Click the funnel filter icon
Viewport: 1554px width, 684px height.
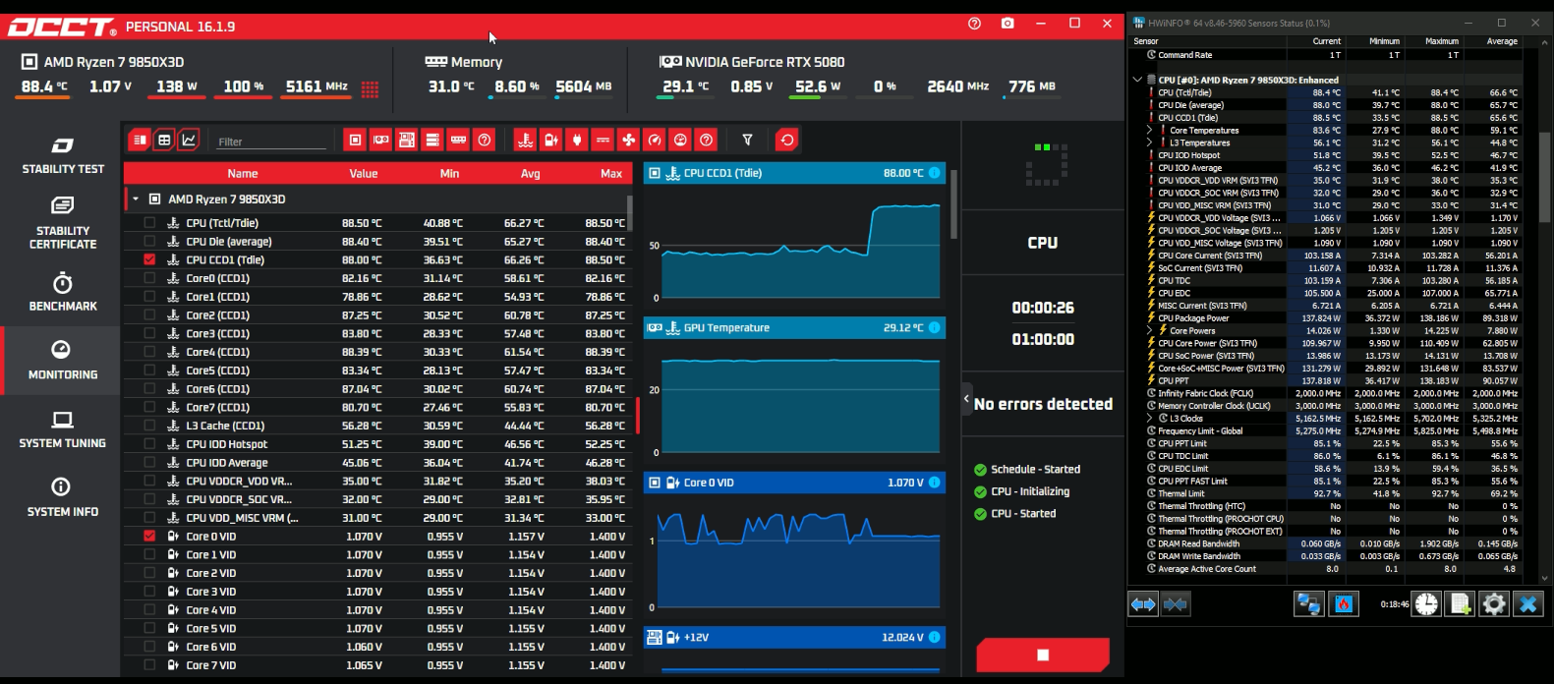tap(747, 141)
